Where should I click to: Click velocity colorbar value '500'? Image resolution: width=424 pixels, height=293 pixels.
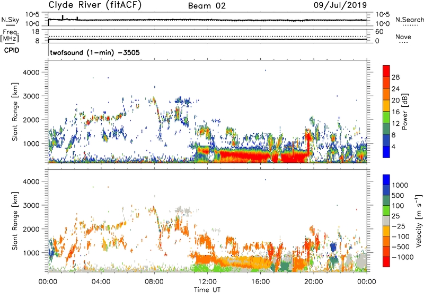point(397,196)
